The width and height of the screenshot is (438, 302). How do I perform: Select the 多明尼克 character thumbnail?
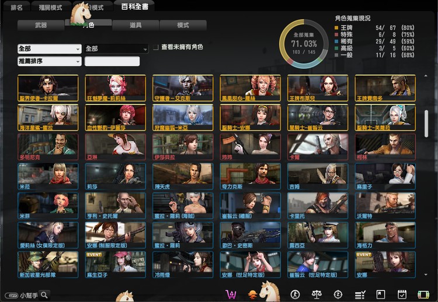click(48, 146)
